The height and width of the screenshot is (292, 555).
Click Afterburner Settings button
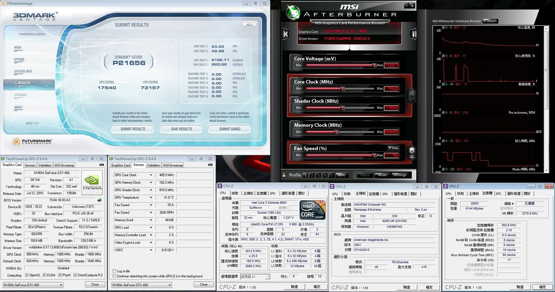coord(400,175)
